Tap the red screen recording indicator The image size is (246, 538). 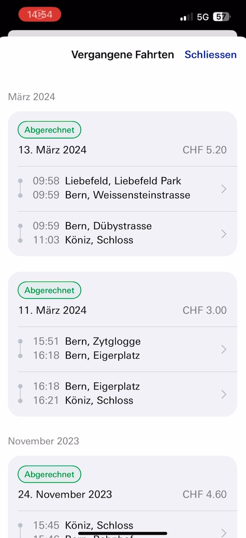click(40, 15)
